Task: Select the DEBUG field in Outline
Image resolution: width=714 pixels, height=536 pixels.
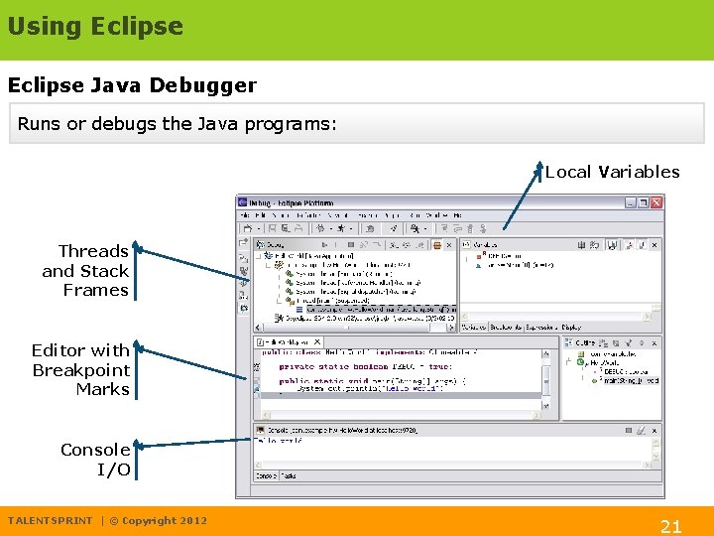Action: (x=623, y=372)
